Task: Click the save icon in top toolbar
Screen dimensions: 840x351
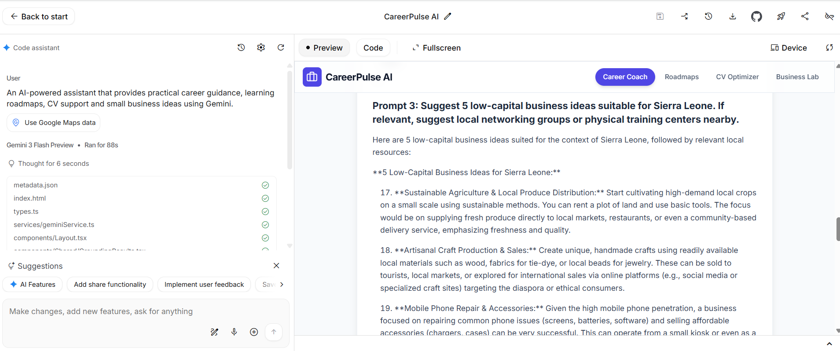Action: point(660,16)
